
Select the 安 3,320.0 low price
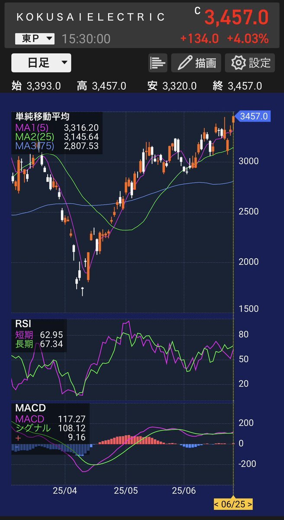coord(172,86)
